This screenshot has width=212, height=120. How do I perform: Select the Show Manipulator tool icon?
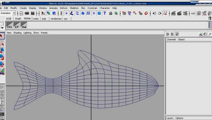pyautogui.click(x=2, y=71)
